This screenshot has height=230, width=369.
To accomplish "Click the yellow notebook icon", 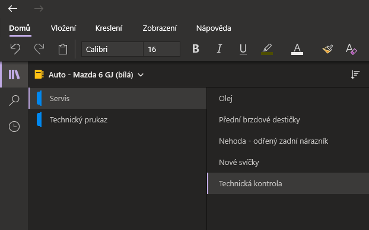I will [39, 74].
